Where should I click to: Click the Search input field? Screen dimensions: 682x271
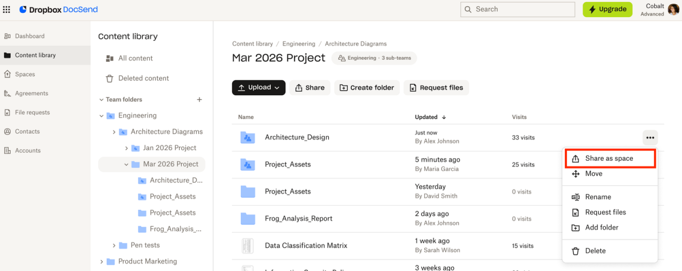tap(517, 10)
